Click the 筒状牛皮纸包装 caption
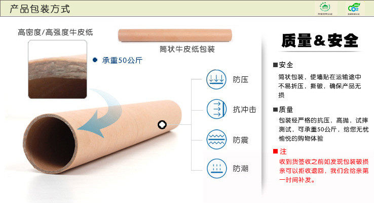Screen dimensions: 374x203 187,49
